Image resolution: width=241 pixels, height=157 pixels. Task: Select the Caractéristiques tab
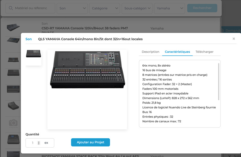(177, 52)
